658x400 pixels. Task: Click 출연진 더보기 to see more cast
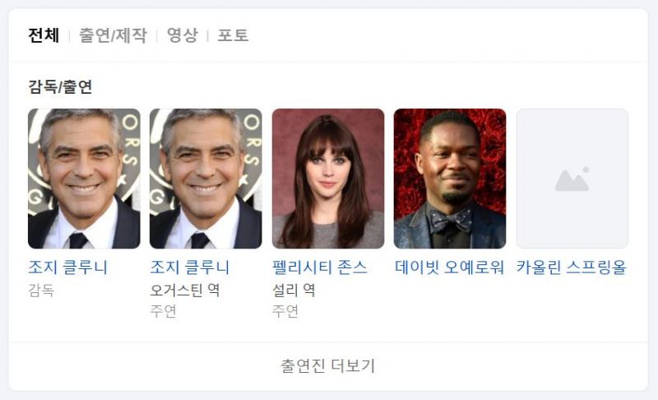click(x=327, y=366)
